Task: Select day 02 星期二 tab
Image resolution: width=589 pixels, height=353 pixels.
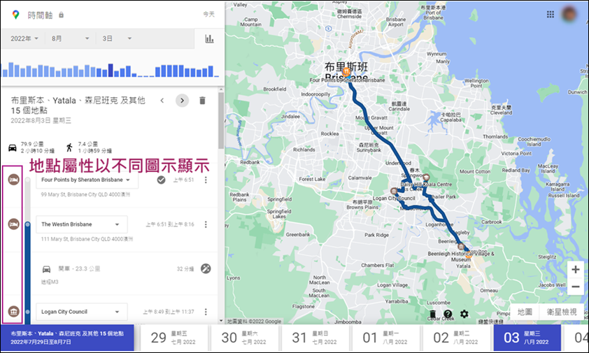Action: pos(456,338)
